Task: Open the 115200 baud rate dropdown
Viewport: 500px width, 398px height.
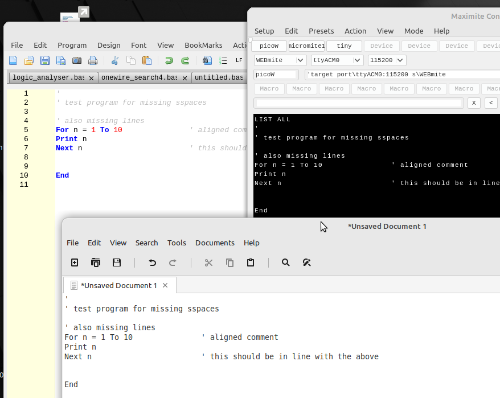Action: click(x=400, y=60)
